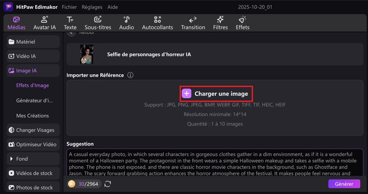Open the Effets tab
The height and width of the screenshot is (194, 368).
pos(242,23)
